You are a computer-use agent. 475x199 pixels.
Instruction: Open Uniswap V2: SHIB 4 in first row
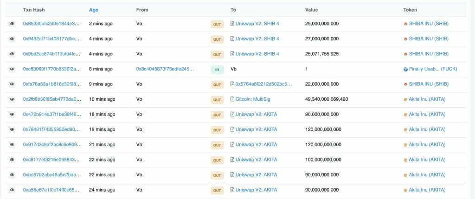pyautogui.click(x=257, y=24)
